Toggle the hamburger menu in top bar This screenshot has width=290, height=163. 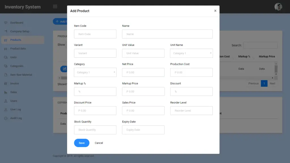point(55,7)
